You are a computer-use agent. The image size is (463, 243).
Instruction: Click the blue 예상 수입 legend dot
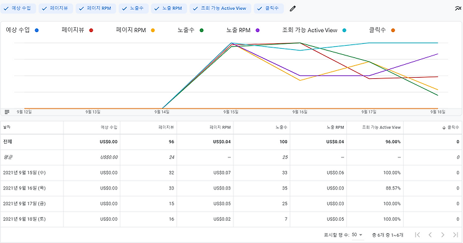36,30
